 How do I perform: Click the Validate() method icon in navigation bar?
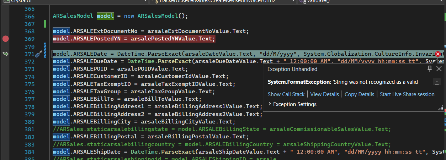pyautogui.click(x=302, y=1)
